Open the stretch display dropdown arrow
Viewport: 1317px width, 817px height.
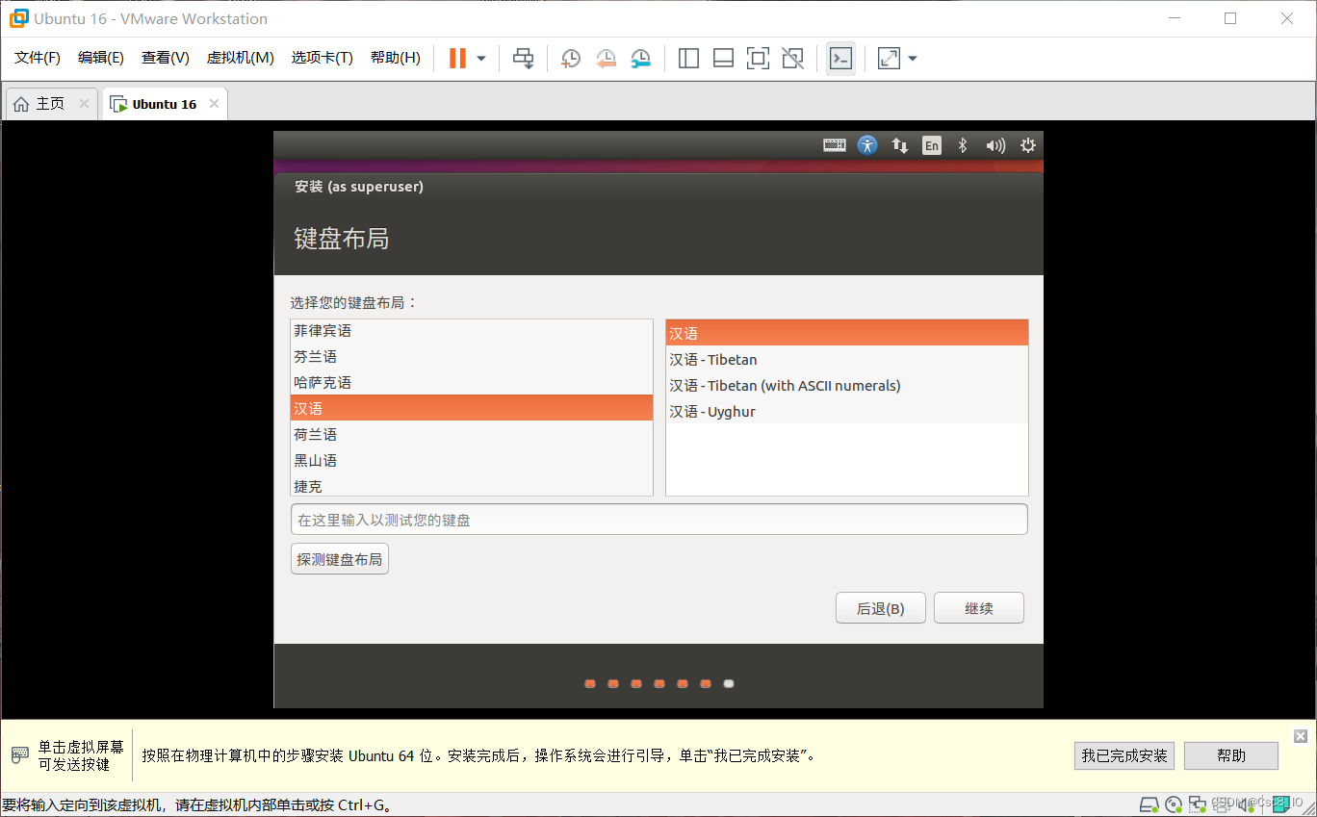point(913,59)
